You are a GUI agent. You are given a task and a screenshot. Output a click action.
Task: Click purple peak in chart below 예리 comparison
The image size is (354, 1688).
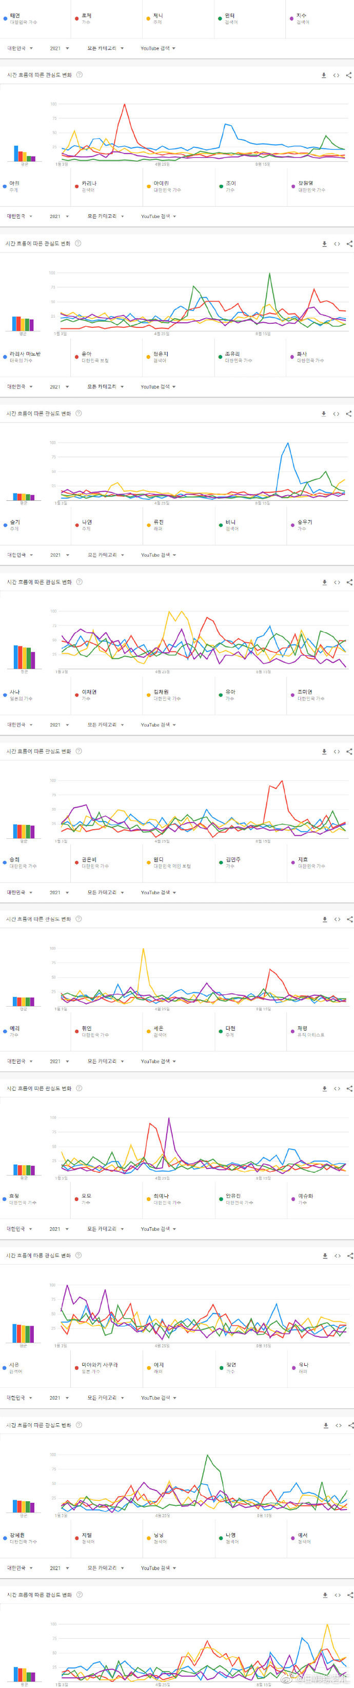click(169, 1118)
